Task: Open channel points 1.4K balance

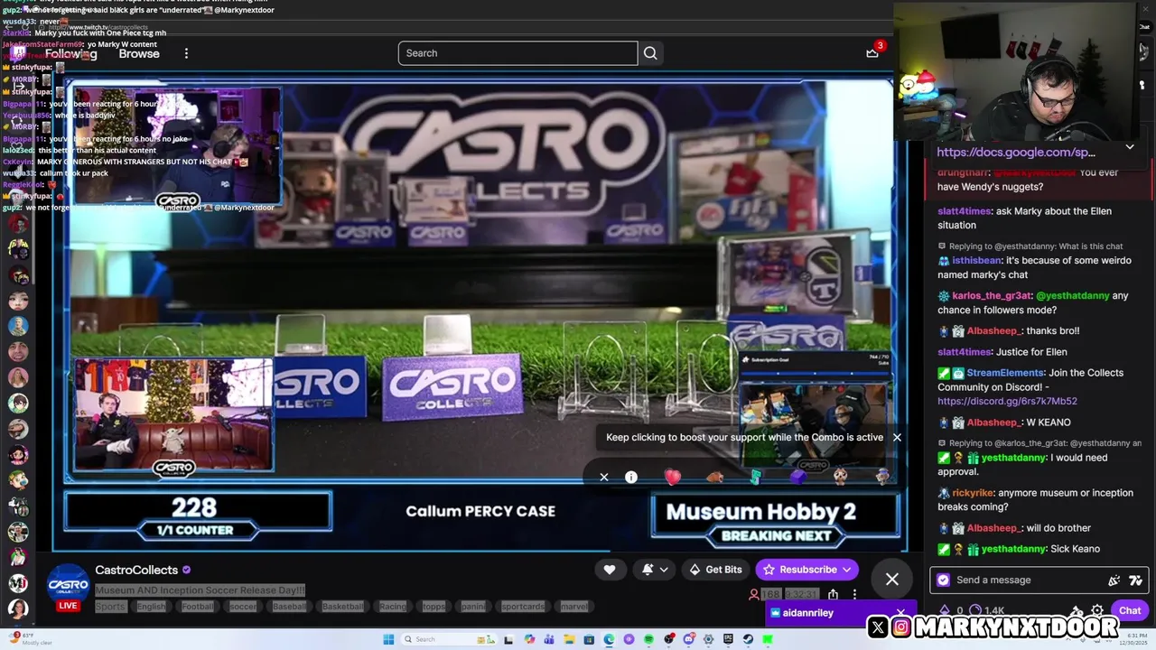Action: [988, 611]
